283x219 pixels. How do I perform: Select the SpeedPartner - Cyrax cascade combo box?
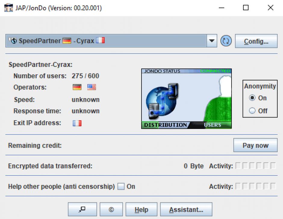click(111, 41)
